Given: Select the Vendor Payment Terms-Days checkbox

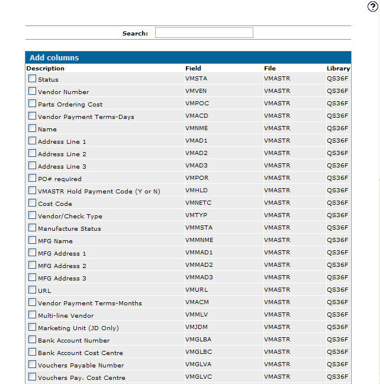Looking at the screenshot, I should pos(32,116).
